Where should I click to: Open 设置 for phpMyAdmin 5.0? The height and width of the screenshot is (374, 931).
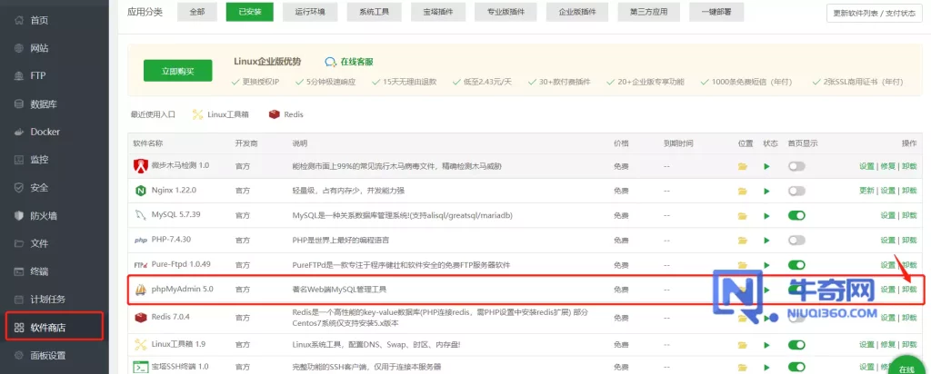(x=887, y=290)
